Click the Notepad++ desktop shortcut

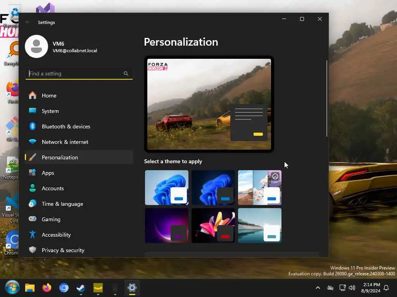11,168
